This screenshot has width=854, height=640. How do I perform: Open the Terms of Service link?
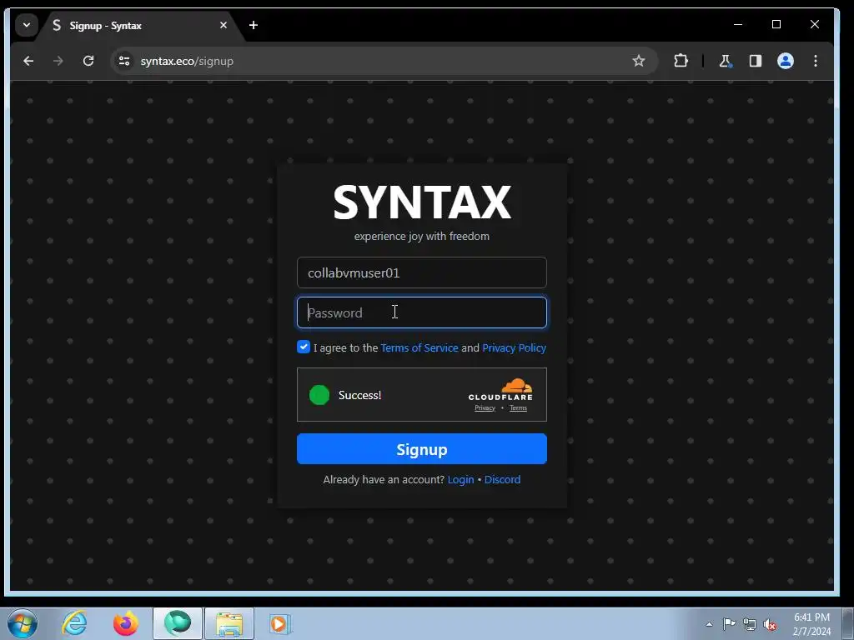[419, 347]
